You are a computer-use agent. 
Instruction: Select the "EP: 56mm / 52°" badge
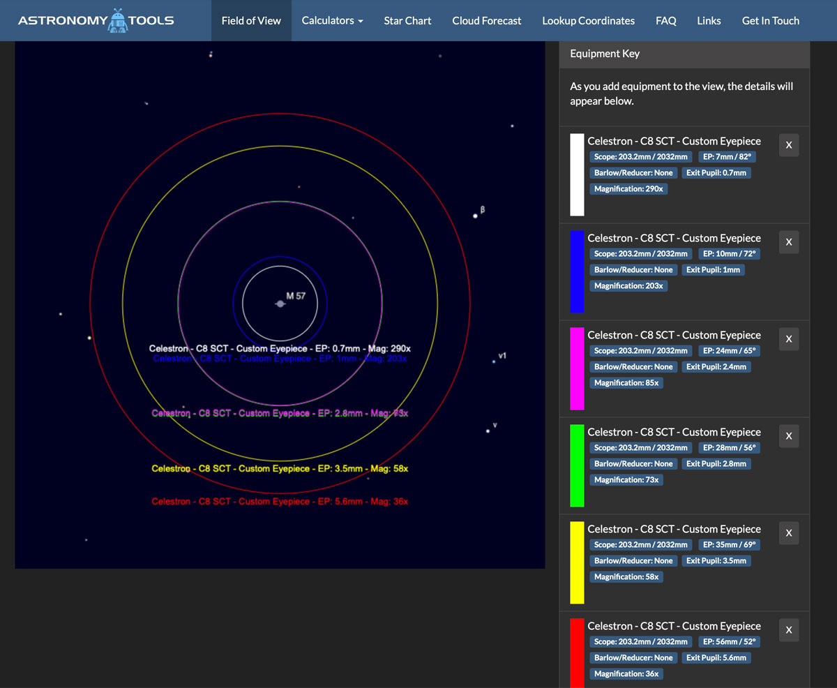(x=730, y=642)
